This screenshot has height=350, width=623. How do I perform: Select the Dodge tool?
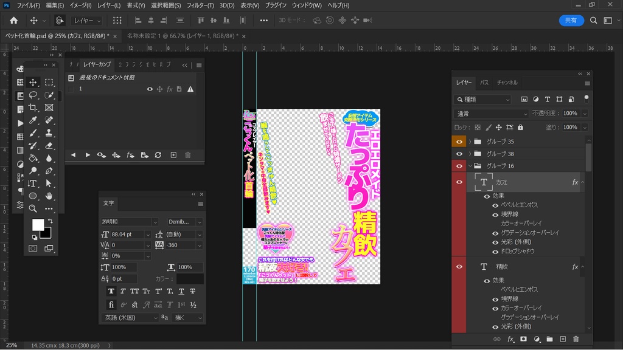33,171
